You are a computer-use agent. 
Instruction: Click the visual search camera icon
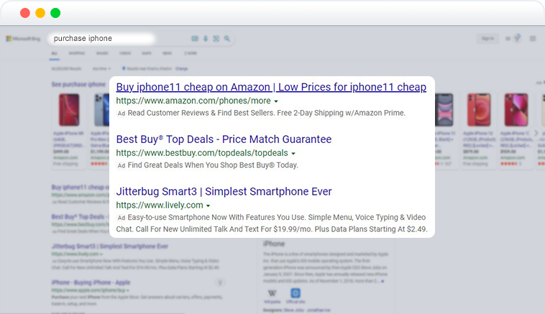pos(216,39)
